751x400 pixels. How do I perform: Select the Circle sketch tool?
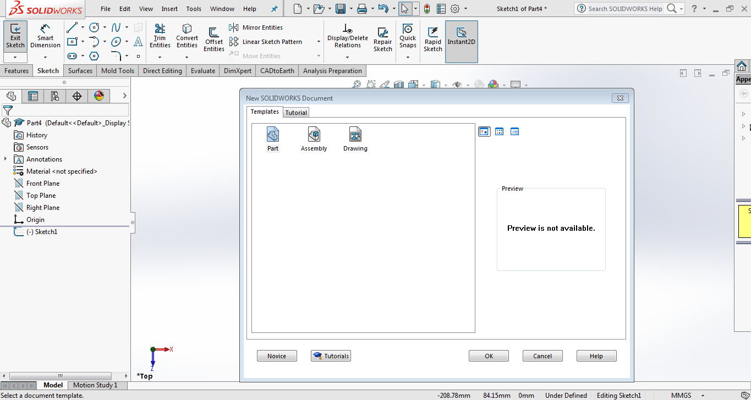(94, 27)
